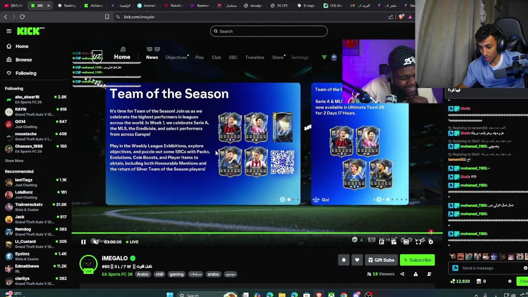Viewport: 528px width, 297px height.
Task: Open the channel points 12,620 balance
Action: point(460,281)
